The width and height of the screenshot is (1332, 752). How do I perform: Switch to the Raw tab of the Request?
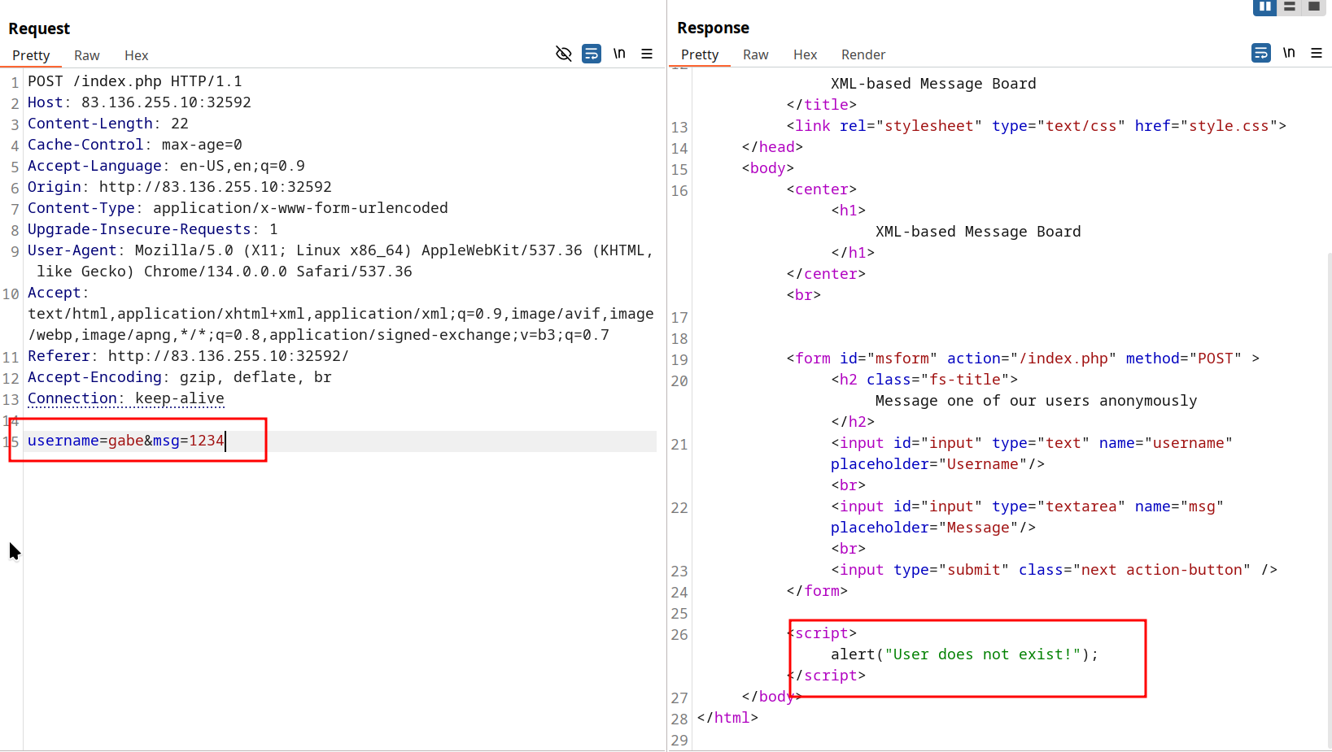tap(86, 55)
